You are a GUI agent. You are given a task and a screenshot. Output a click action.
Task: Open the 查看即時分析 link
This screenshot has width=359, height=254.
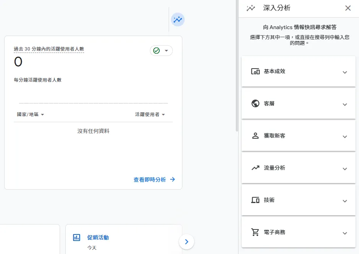pos(154,180)
